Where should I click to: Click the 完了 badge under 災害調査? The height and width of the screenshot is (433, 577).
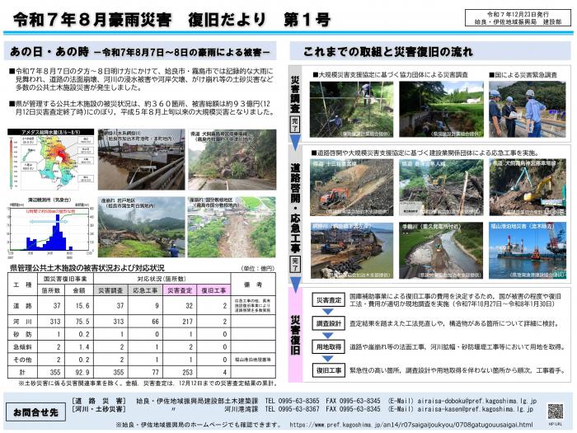tap(294, 122)
